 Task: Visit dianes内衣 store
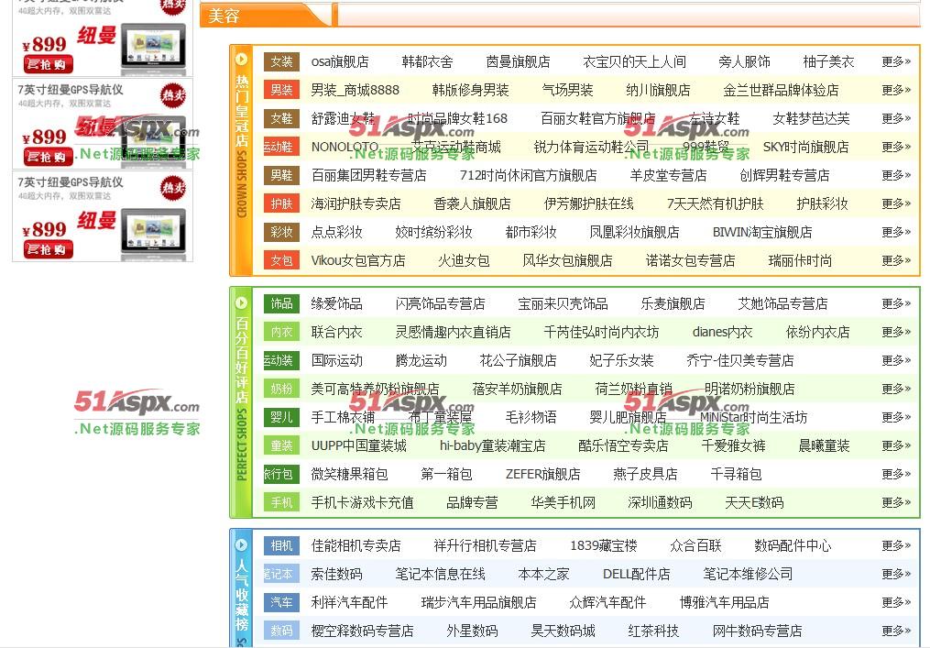(722, 333)
